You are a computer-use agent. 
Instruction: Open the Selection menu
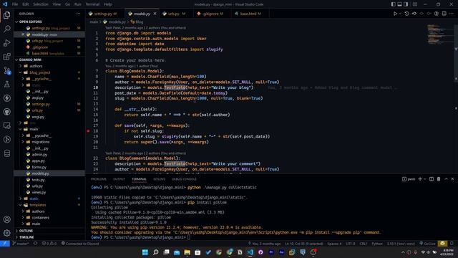[x=40, y=4]
